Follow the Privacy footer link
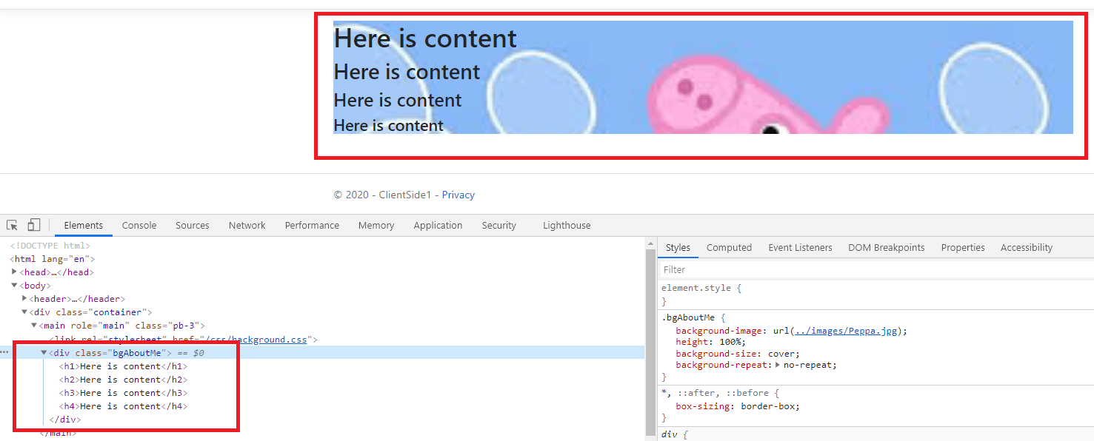This screenshot has height=441, width=1094. coord(458,195)
